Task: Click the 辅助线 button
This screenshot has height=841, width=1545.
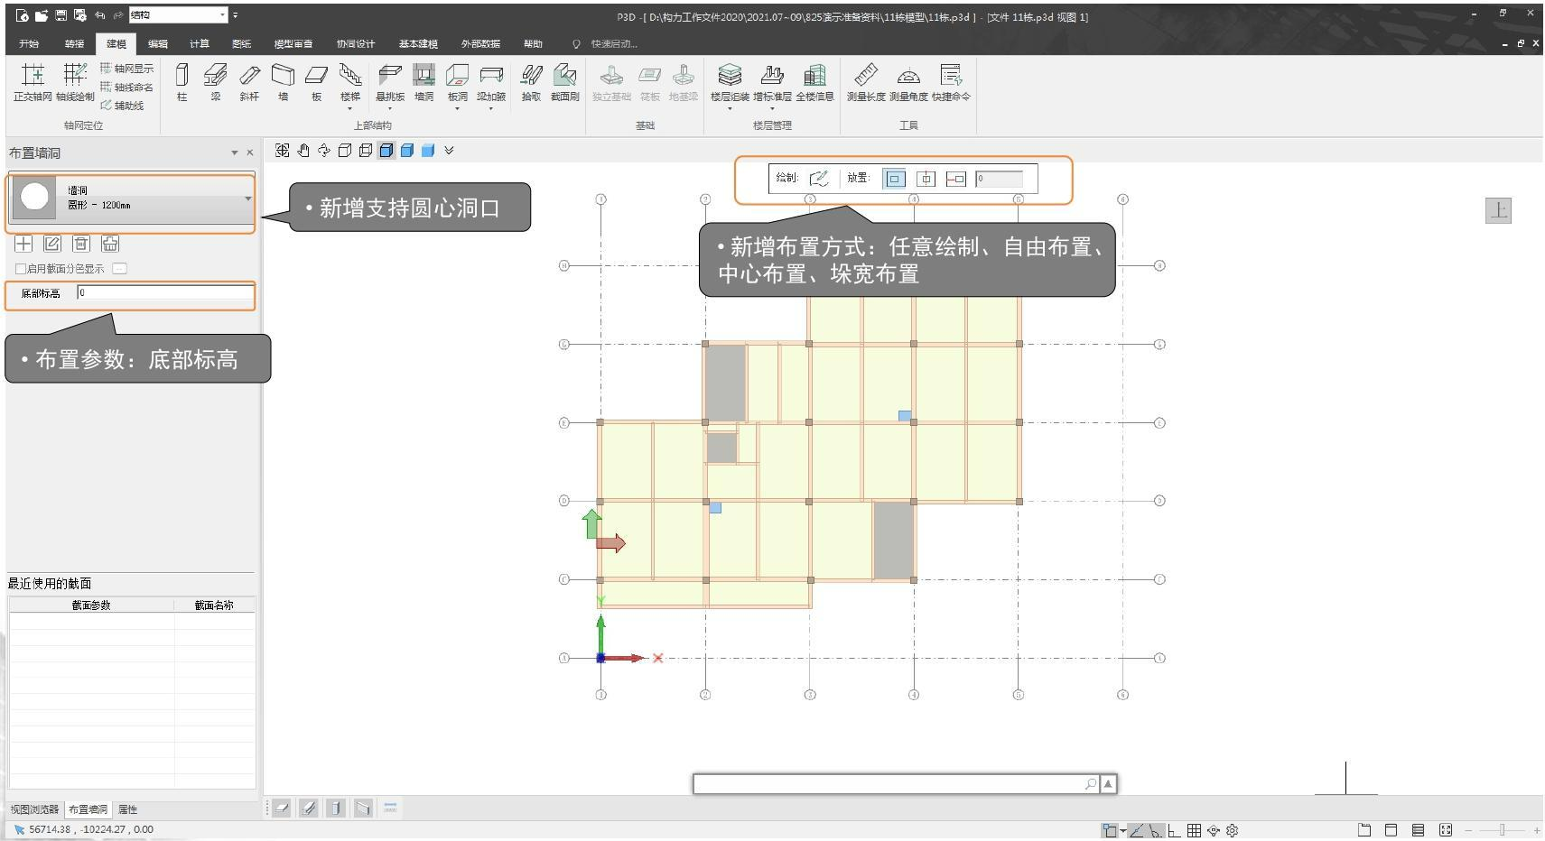Action: coord(123,106)
